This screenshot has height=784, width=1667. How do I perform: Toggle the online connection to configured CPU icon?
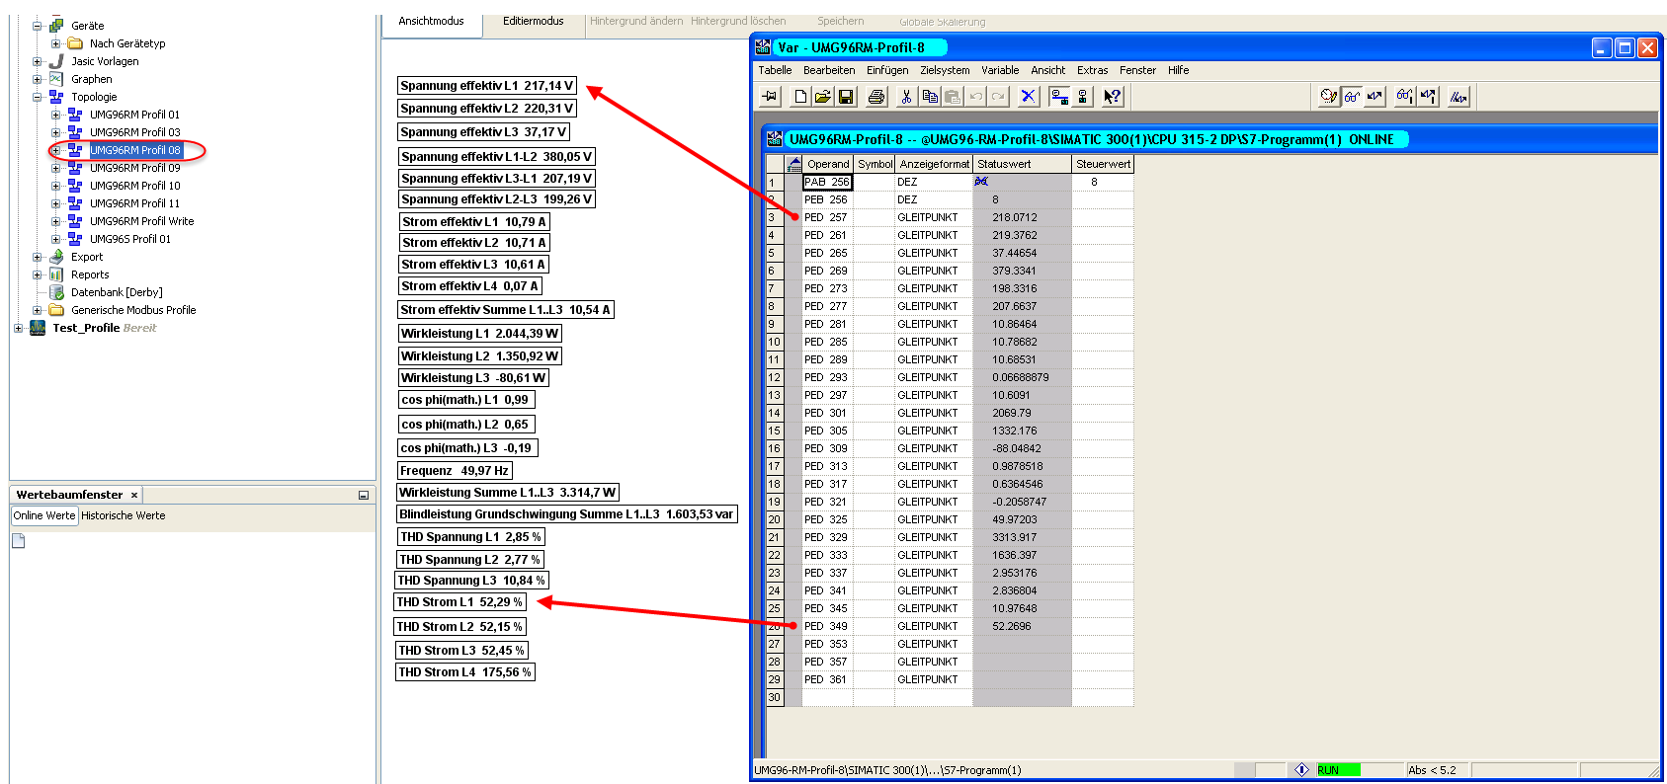coord(1059,97)
